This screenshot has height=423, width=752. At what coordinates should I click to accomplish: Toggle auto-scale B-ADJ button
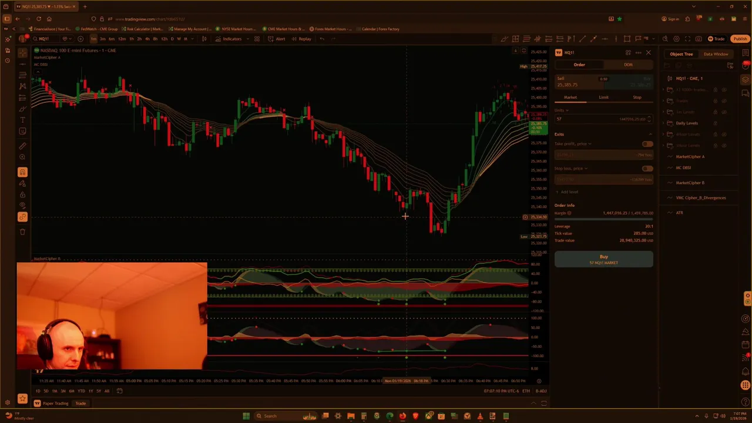tap(541, 391)
